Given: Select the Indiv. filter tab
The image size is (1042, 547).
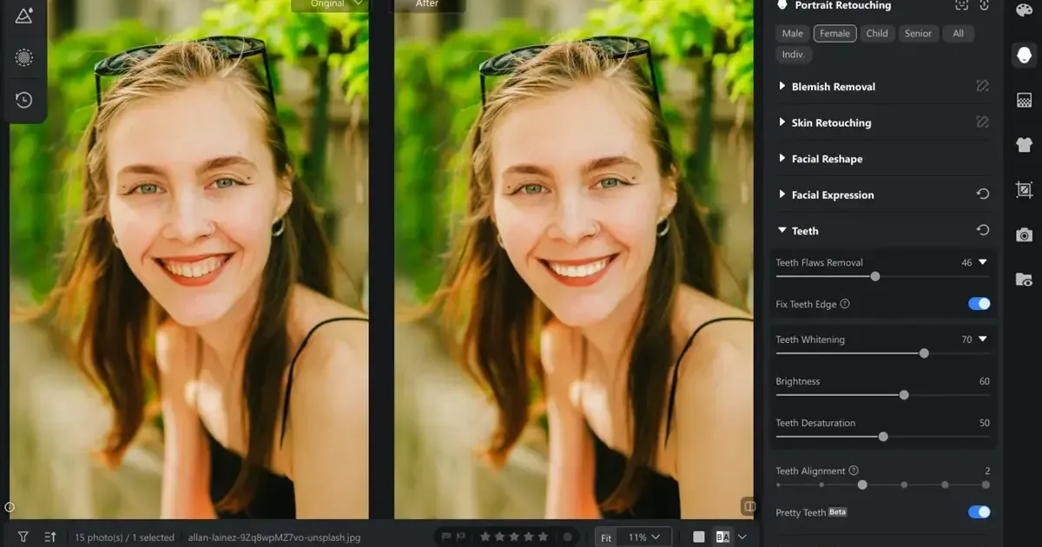Looking at the screenshot, I should 793,55.
